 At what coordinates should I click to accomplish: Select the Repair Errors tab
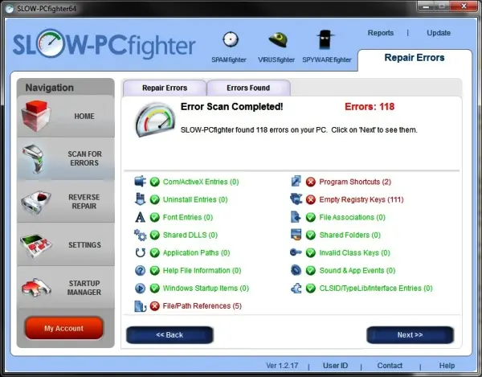tap(164, 88)
